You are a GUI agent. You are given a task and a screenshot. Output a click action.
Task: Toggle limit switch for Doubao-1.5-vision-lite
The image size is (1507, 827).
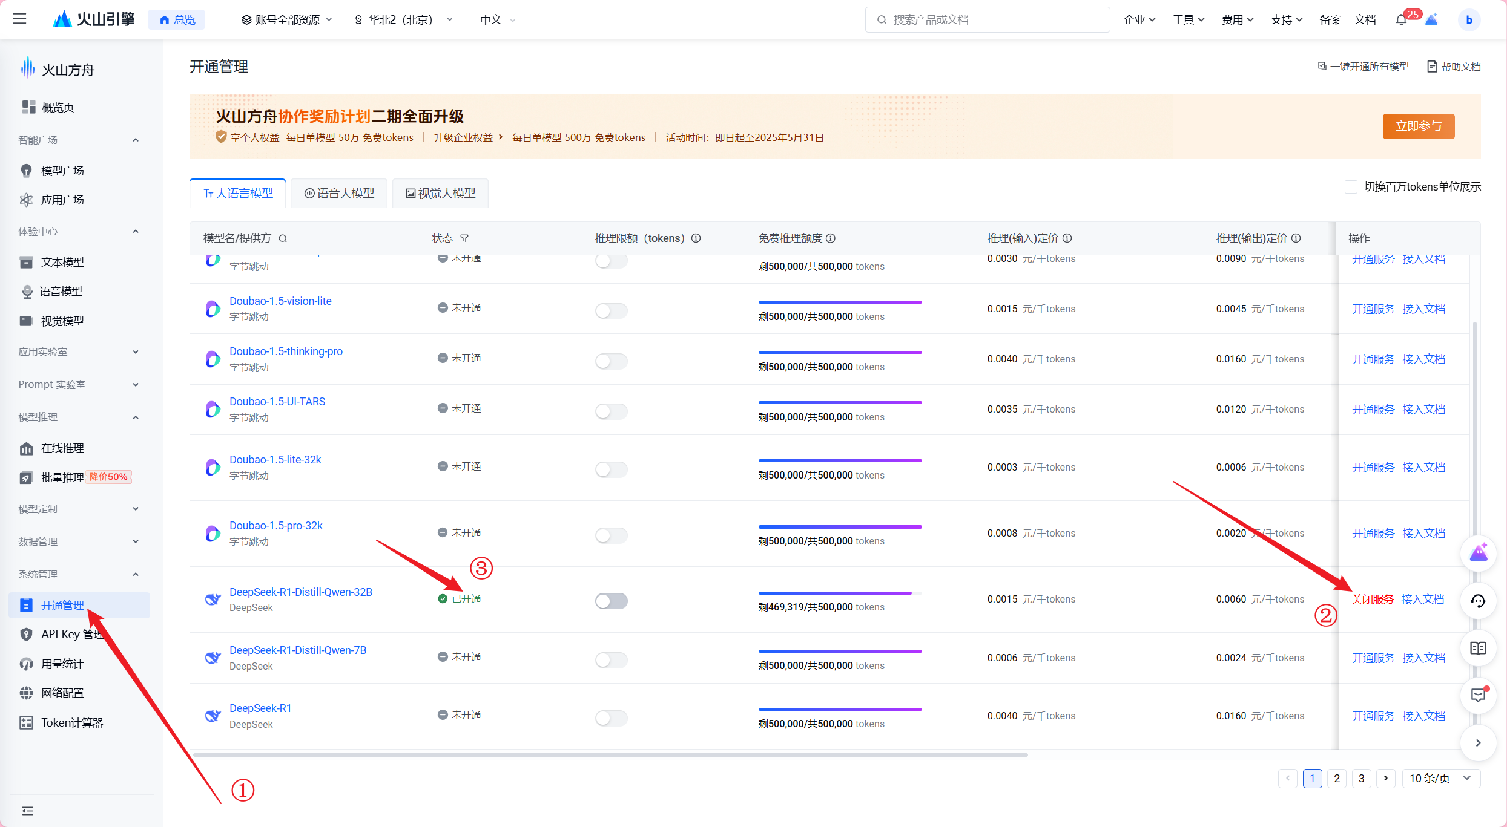tap(612, 311)
